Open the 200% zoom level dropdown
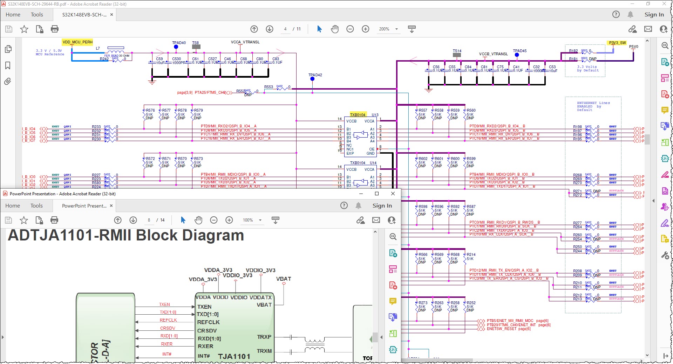This screenshot has height=364, width=673. [x=396, y=29]
